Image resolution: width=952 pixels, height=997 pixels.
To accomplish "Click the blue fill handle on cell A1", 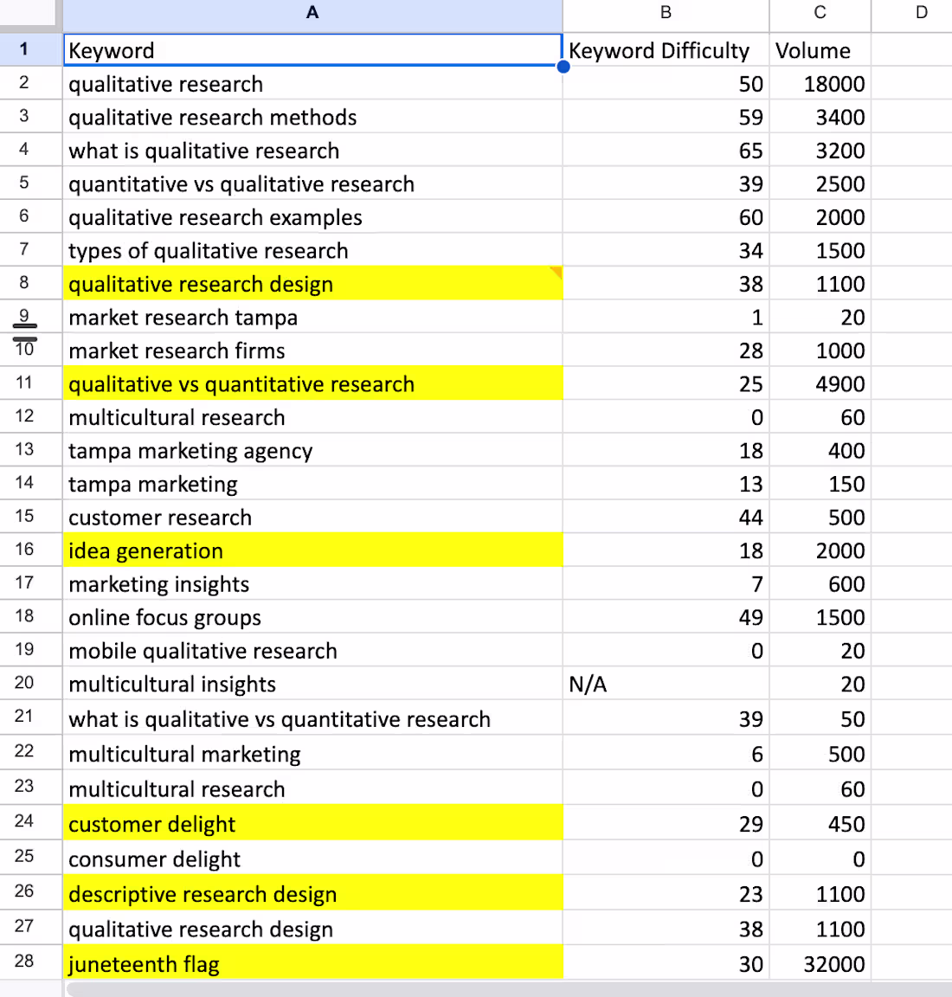I will tap(563, 66).
